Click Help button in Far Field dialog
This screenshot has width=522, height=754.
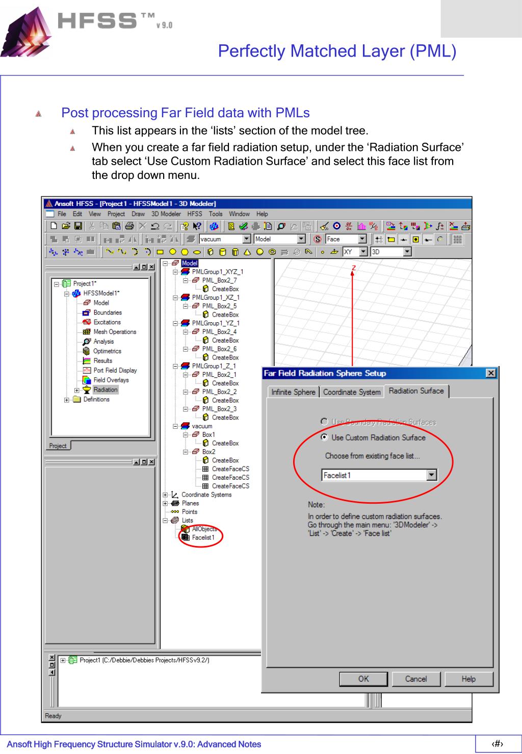[468, 679]
